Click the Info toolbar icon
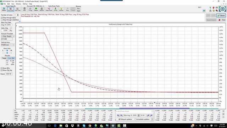This screenshot has height=128, width=227. 24,9
